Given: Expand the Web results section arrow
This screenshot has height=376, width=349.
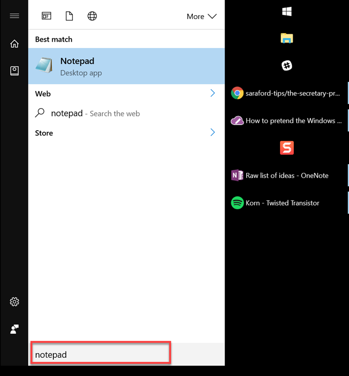Looking at the screenshot, I should [212, 93].
